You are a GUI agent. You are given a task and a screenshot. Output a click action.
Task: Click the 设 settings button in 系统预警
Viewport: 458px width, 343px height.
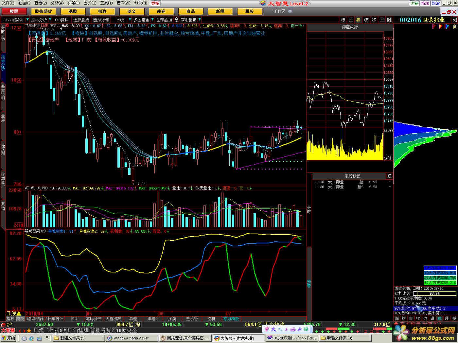tap(389, 176)
